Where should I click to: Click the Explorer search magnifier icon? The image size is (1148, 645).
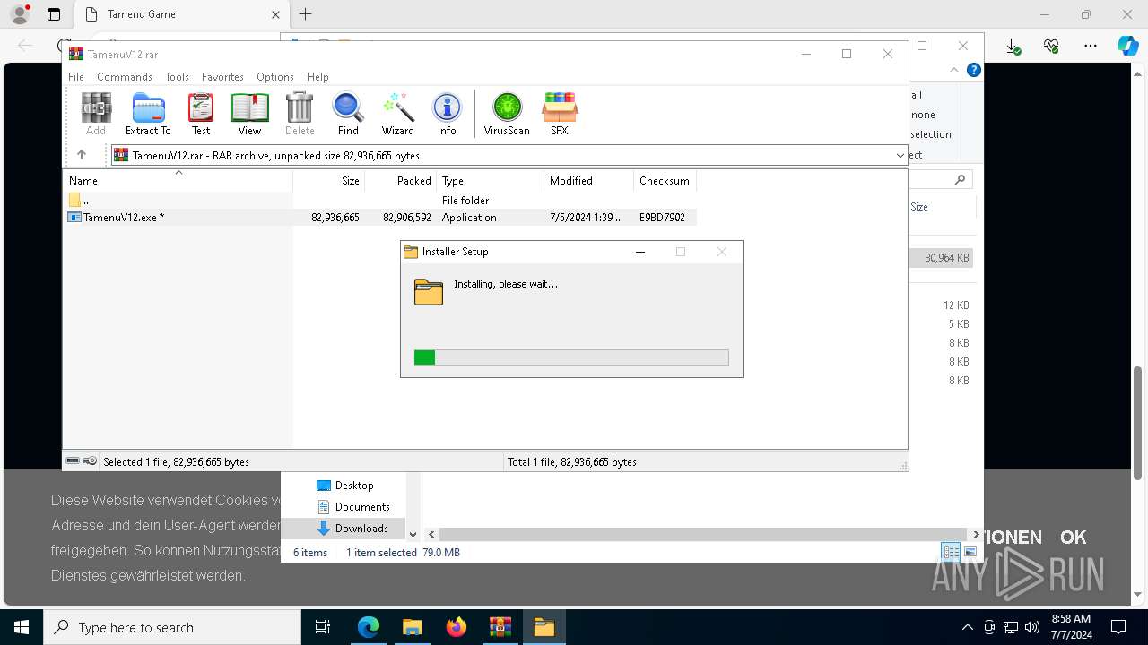(x=960, y=180)
